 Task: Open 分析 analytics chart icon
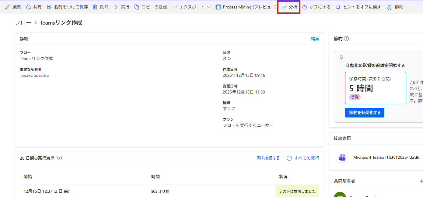(284, 7)
